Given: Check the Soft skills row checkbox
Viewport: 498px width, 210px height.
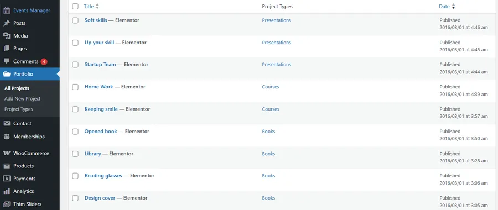Looking at the screenshot, I should [75, 20].
